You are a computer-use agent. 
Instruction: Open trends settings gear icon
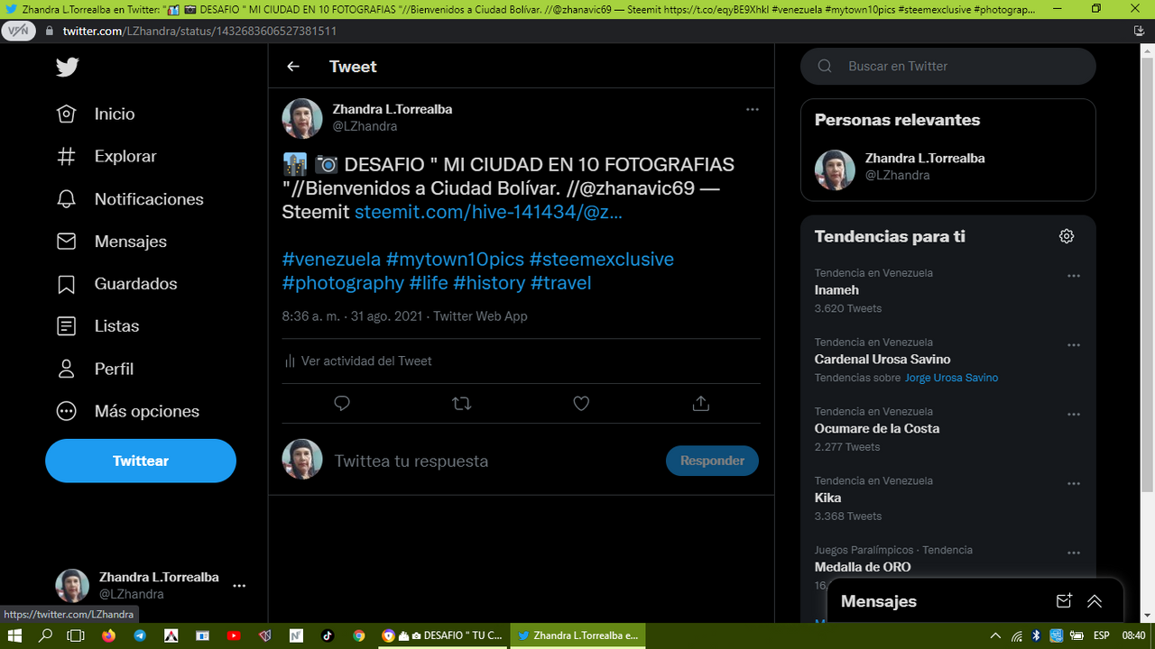pos(1067,236)
